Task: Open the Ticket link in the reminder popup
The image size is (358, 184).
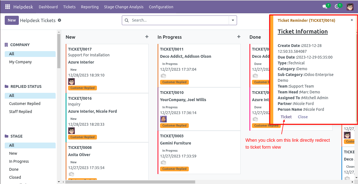Action: coord(286,117)
